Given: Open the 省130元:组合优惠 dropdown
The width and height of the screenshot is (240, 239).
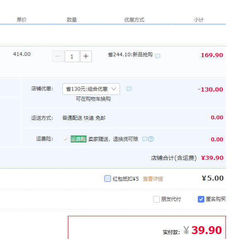Looking at the screenshot, I should tap(91, 89).
